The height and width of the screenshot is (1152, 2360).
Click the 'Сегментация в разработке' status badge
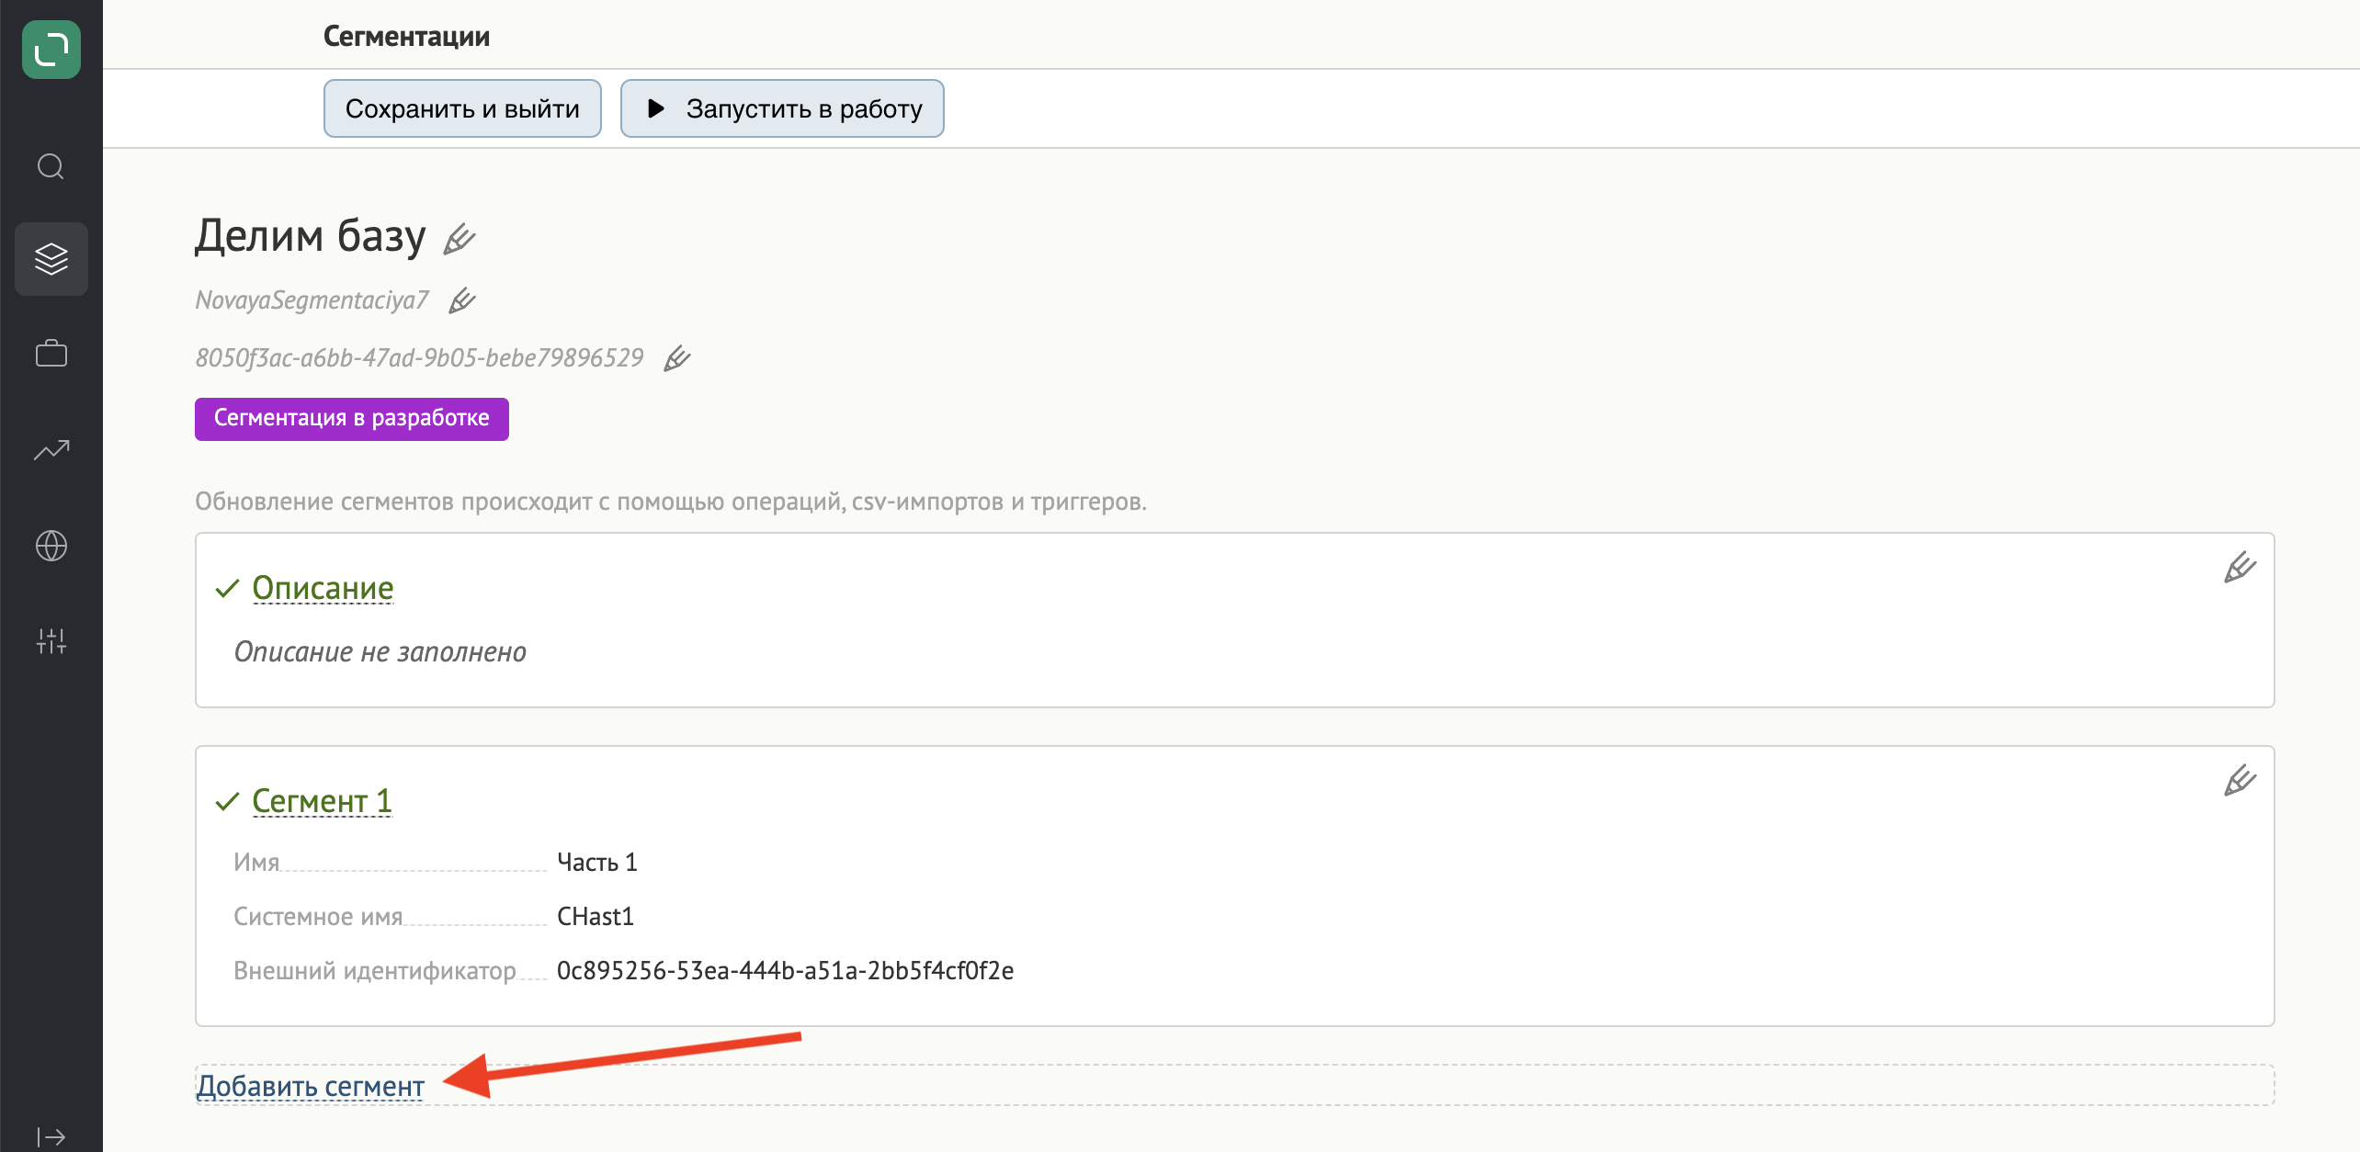352,419
